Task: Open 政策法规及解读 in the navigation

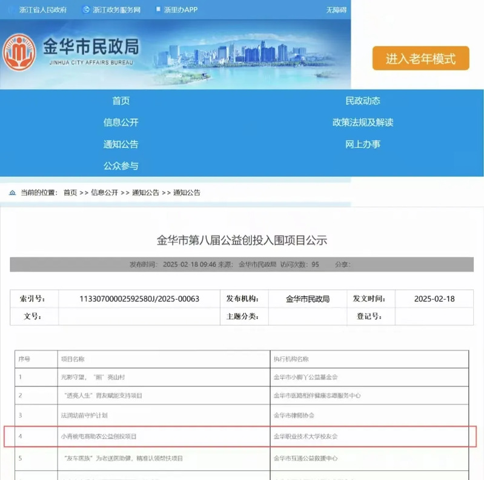Action: click(x=362, y=122)
